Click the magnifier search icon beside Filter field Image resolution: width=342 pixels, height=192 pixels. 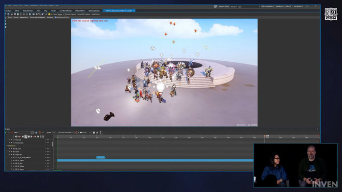[32, 133]
